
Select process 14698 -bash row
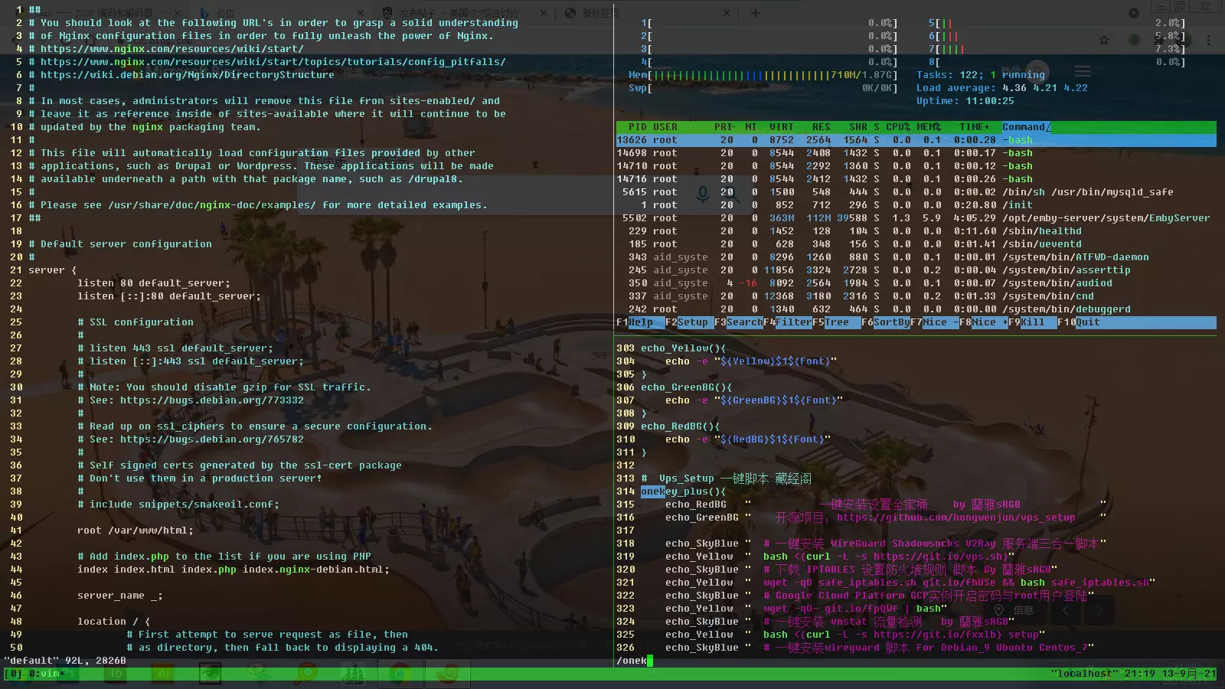tap(916, 153)
